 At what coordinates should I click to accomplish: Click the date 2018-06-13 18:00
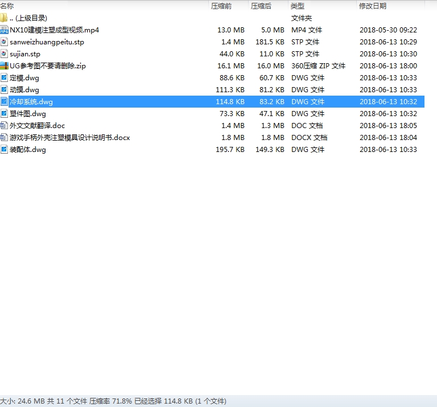point(388,66)
